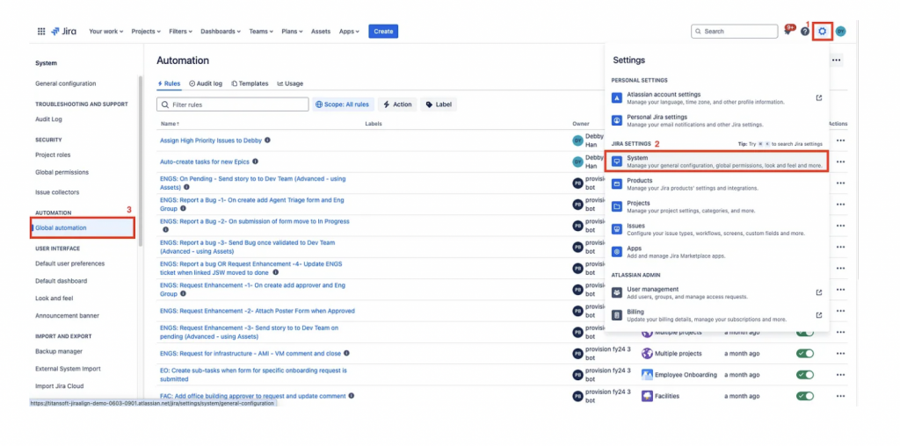Open the app switcher grid icon
This screenshot has width=900, height=446.
[41, 32]
